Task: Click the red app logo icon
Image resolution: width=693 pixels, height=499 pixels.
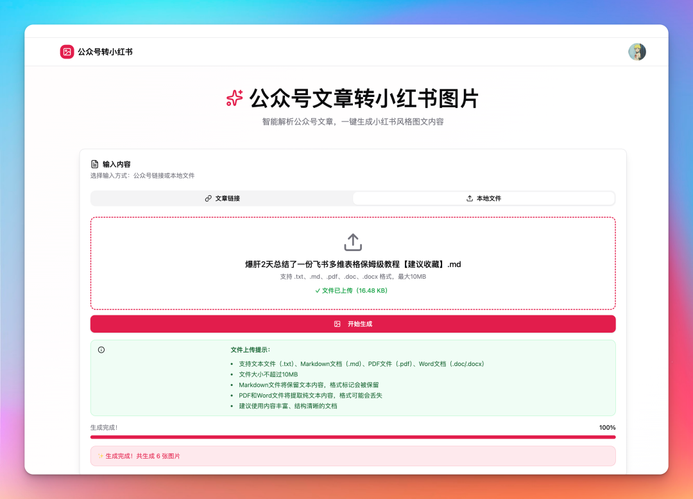Action: pyautogui.click(x=67, y=52)
